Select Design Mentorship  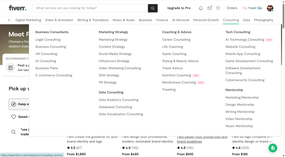(240, 105)
